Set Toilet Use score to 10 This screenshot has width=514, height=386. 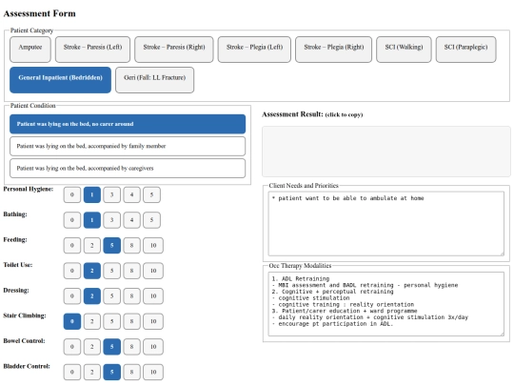(x=153, y=271)
